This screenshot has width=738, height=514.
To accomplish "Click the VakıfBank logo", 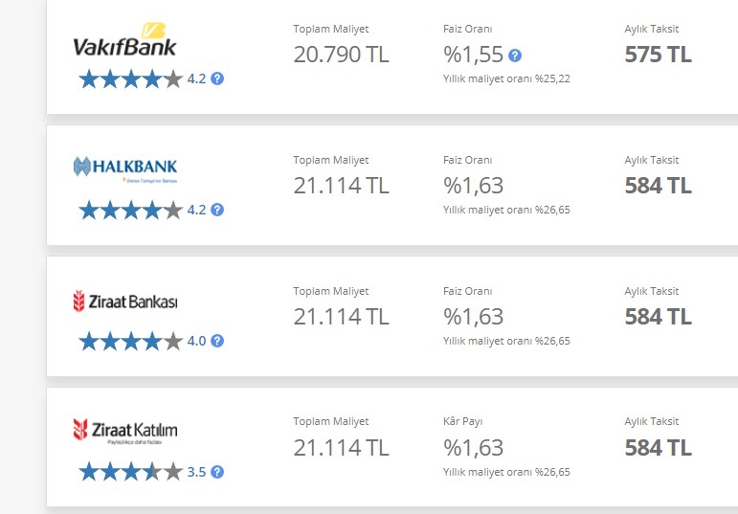I will tap(124, 40).
